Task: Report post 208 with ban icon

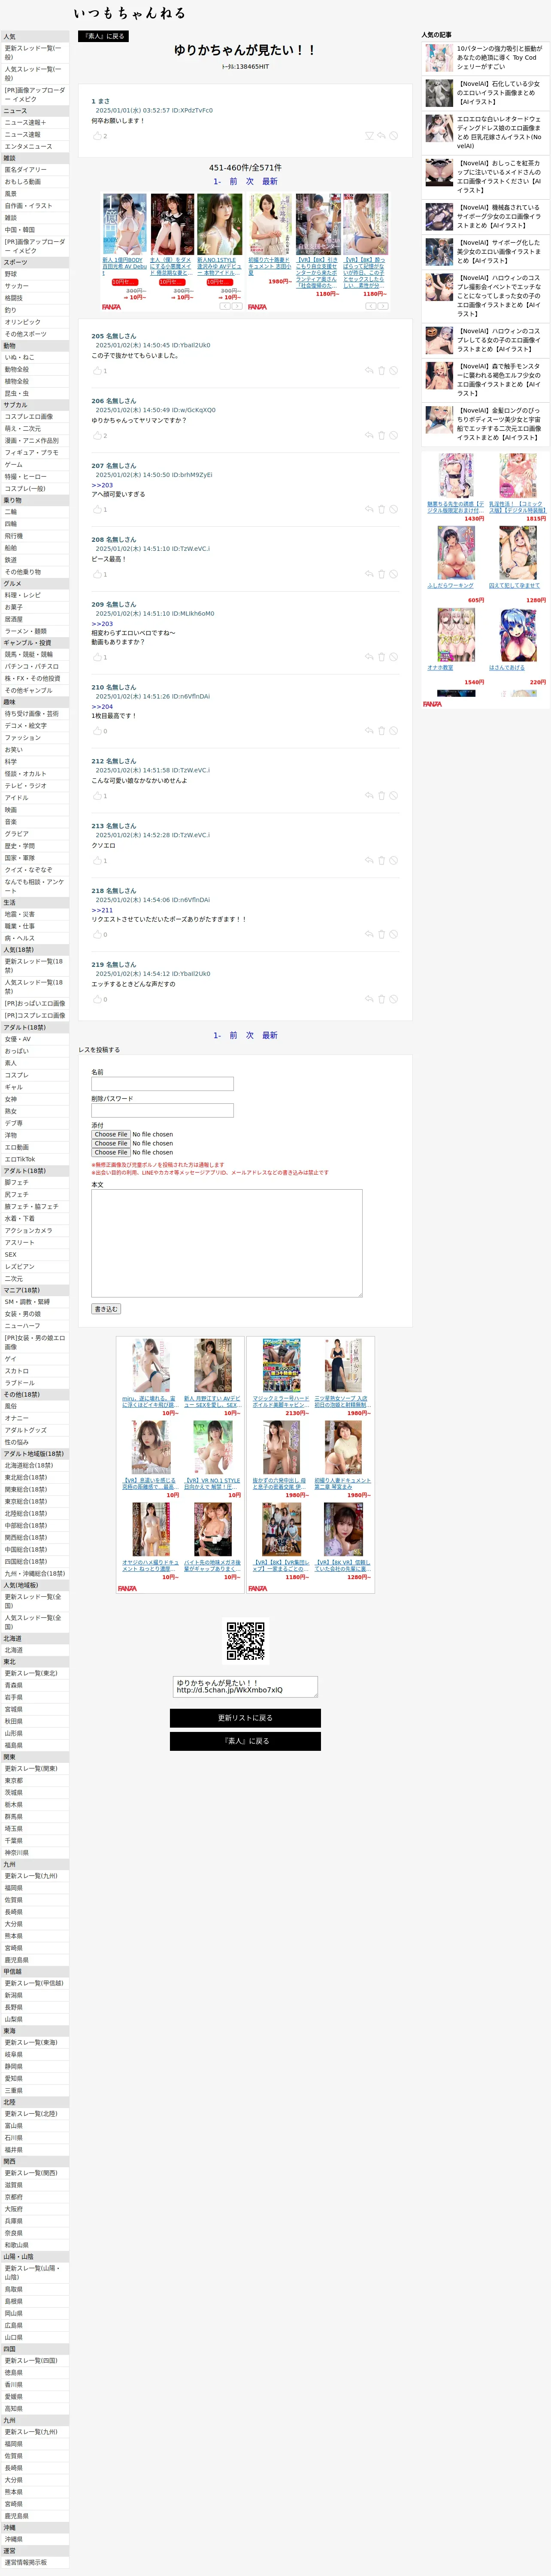Action: tap(394, 575)
